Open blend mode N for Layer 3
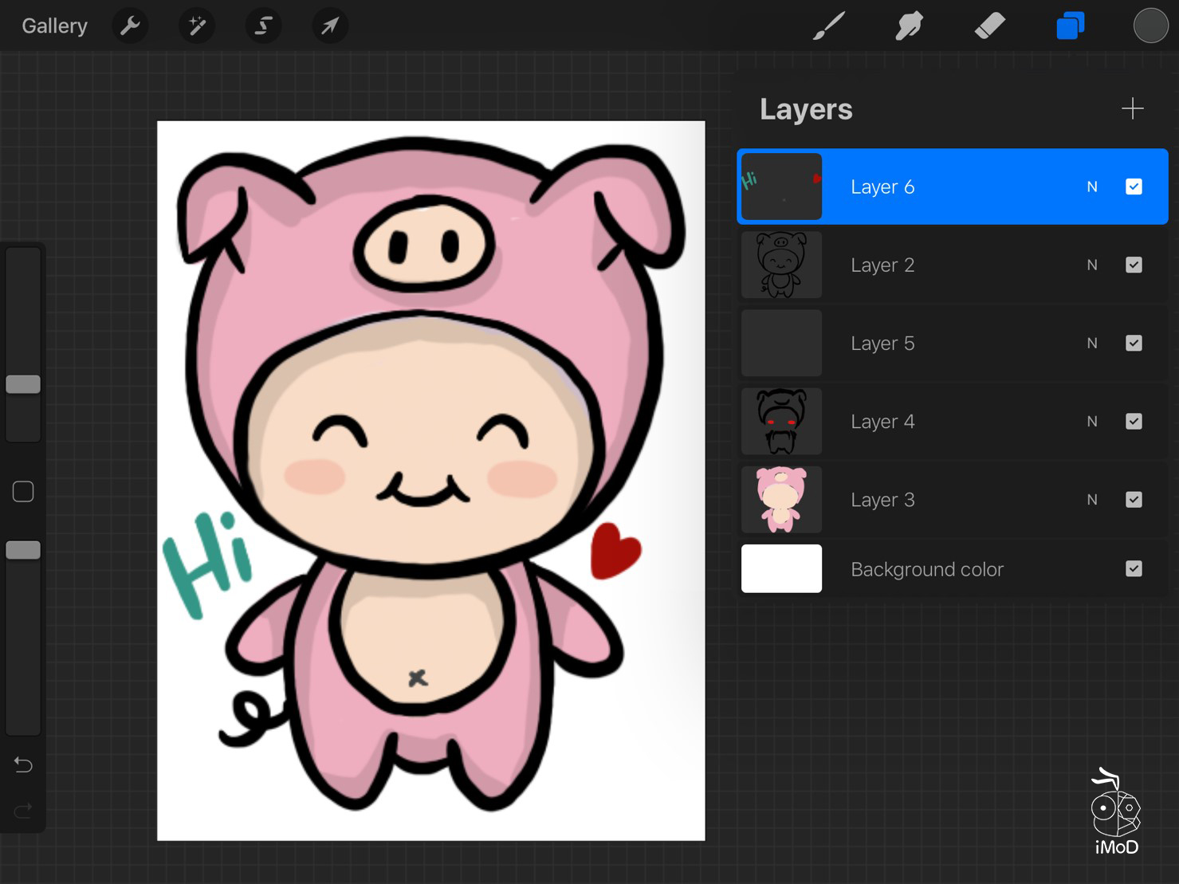 tap(1092, 500)
